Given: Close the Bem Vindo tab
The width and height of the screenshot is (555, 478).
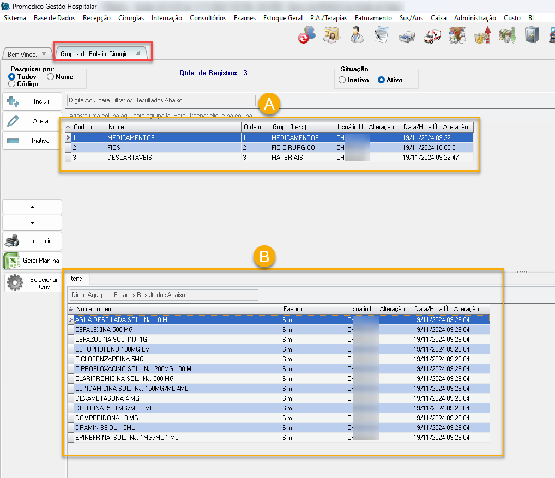Looking at the screenshot, I should click(x=44, y=54).
